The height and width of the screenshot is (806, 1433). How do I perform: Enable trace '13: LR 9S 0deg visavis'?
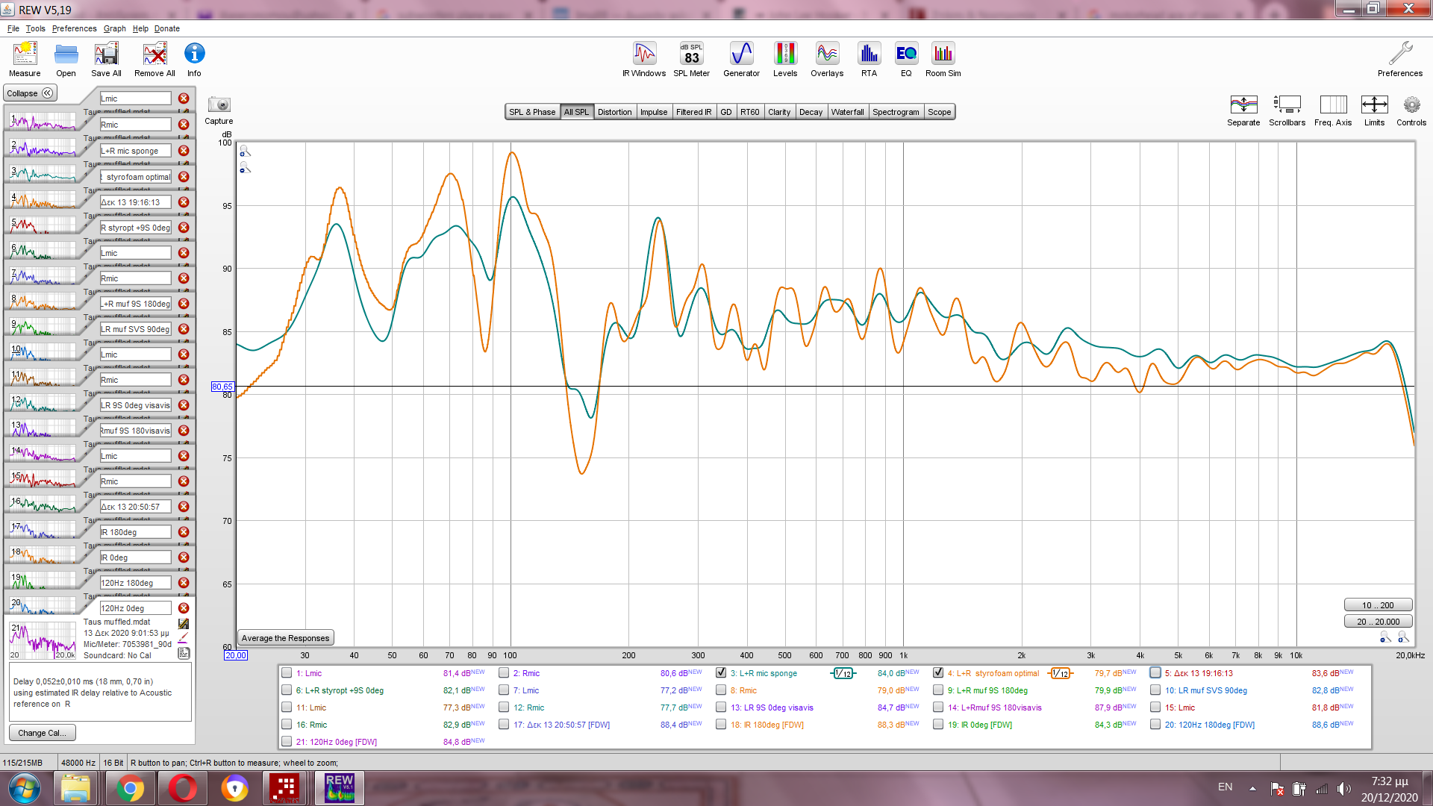pyautogui.click(x=721, y=707)
